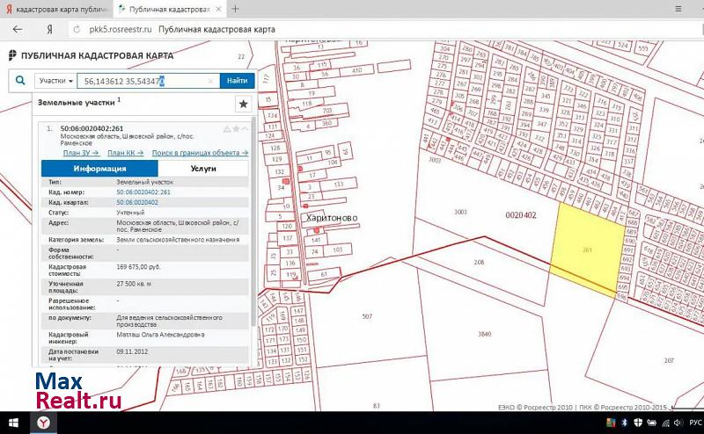The height and width of the screenshot is (434, 704).
Task: Switch to the Услуги tab
Action: [203, 168]
